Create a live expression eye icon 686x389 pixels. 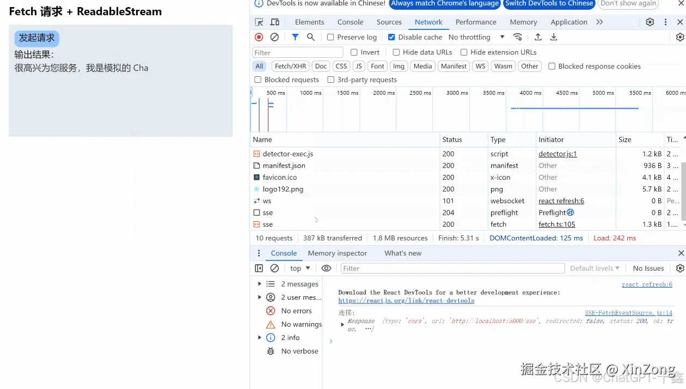click(x=326, y=268)
